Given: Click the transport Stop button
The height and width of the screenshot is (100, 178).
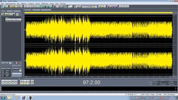Looking at the screenshot, I should 3,81.
